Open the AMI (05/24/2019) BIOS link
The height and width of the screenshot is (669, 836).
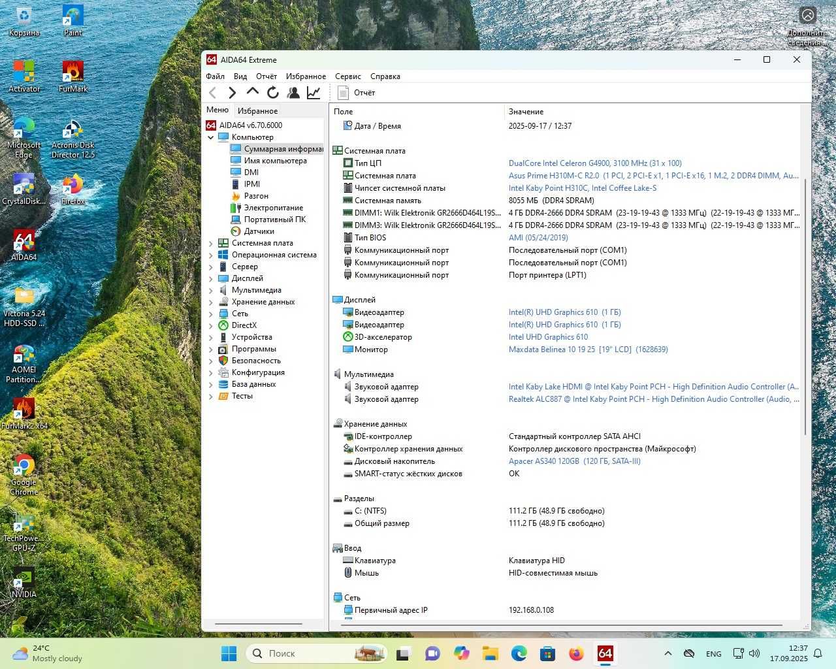coord(538,238)
